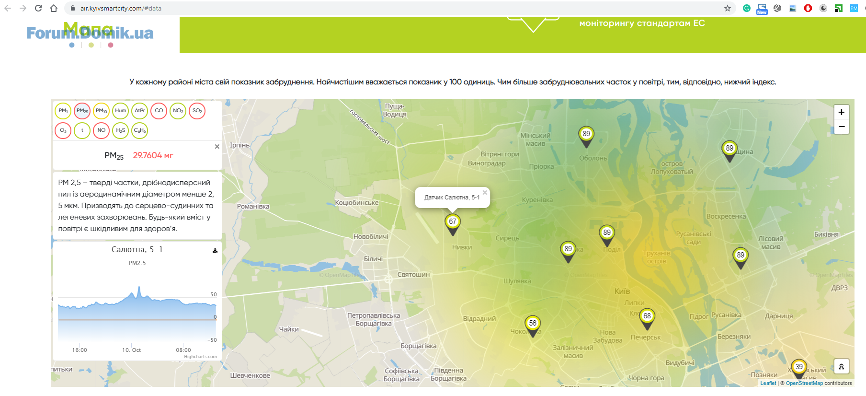This screenshot has width=866, height=396.
Task: Close the Датчик Салютна popup
Action: click(x=485, y=193)
